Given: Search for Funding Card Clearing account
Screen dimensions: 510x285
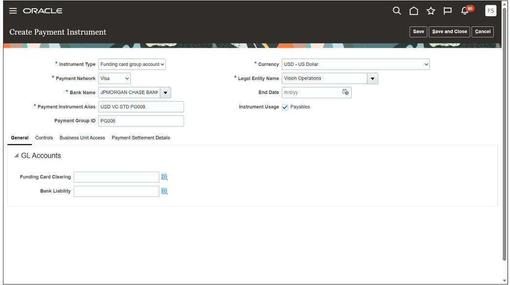Looking at the screenshot, I should pyautogui.click(x=165, y=177).
